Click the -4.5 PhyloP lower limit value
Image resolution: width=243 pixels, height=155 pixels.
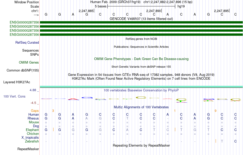click(x=33, y=103)
